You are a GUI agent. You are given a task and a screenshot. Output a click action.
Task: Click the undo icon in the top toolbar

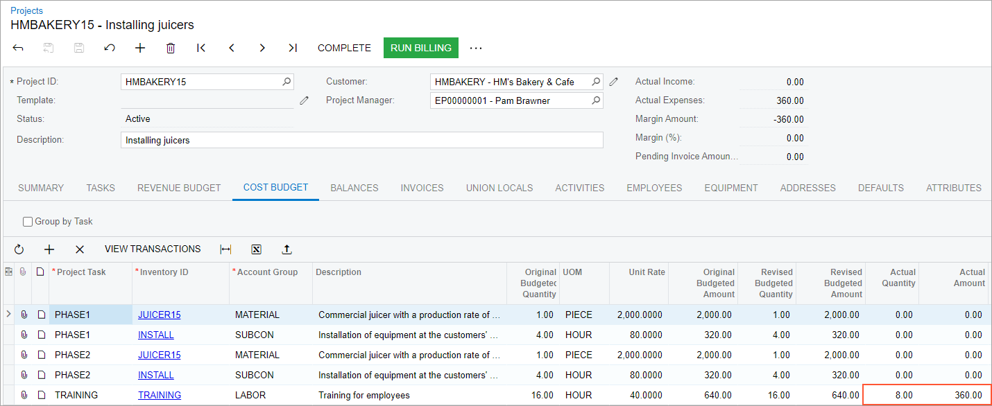coord(110,48)
